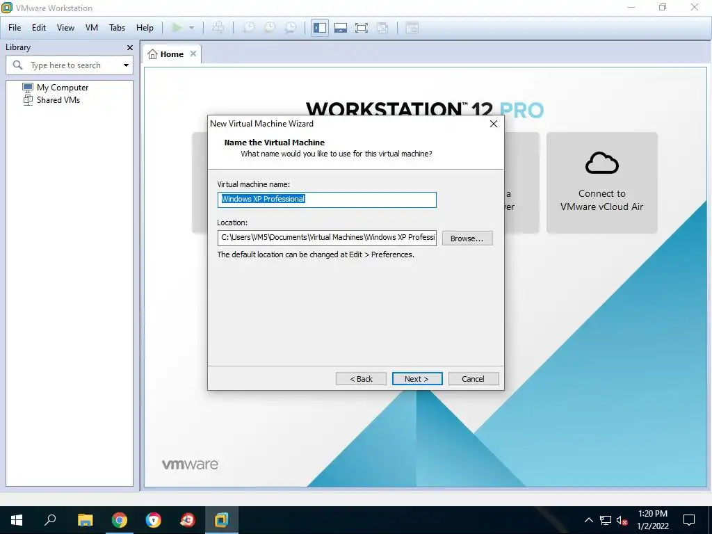This screenshot has height=534, width=712.
Task: Toggle the show library sidebar icon
Action: 320,28
